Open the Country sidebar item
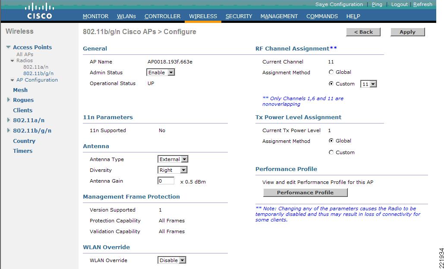The width and height of the screenshot is (444, 269). (24, 141)
